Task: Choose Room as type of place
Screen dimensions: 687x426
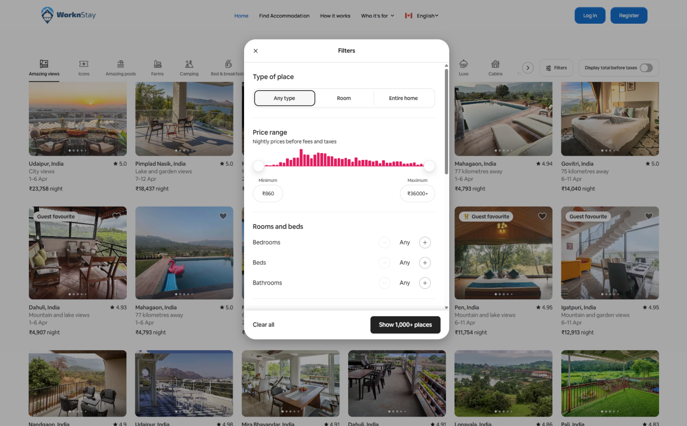Action: pos(344,98)
